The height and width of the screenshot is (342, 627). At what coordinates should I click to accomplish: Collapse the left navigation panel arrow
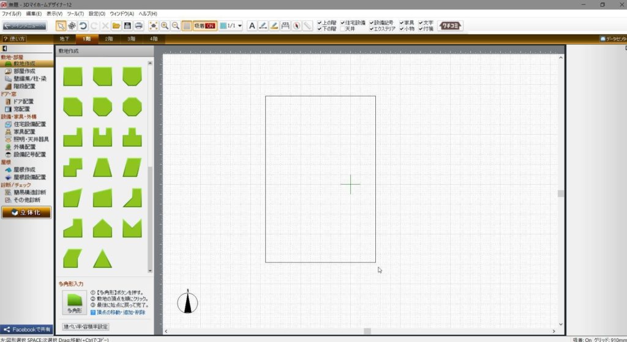click(x=4, y=48)
